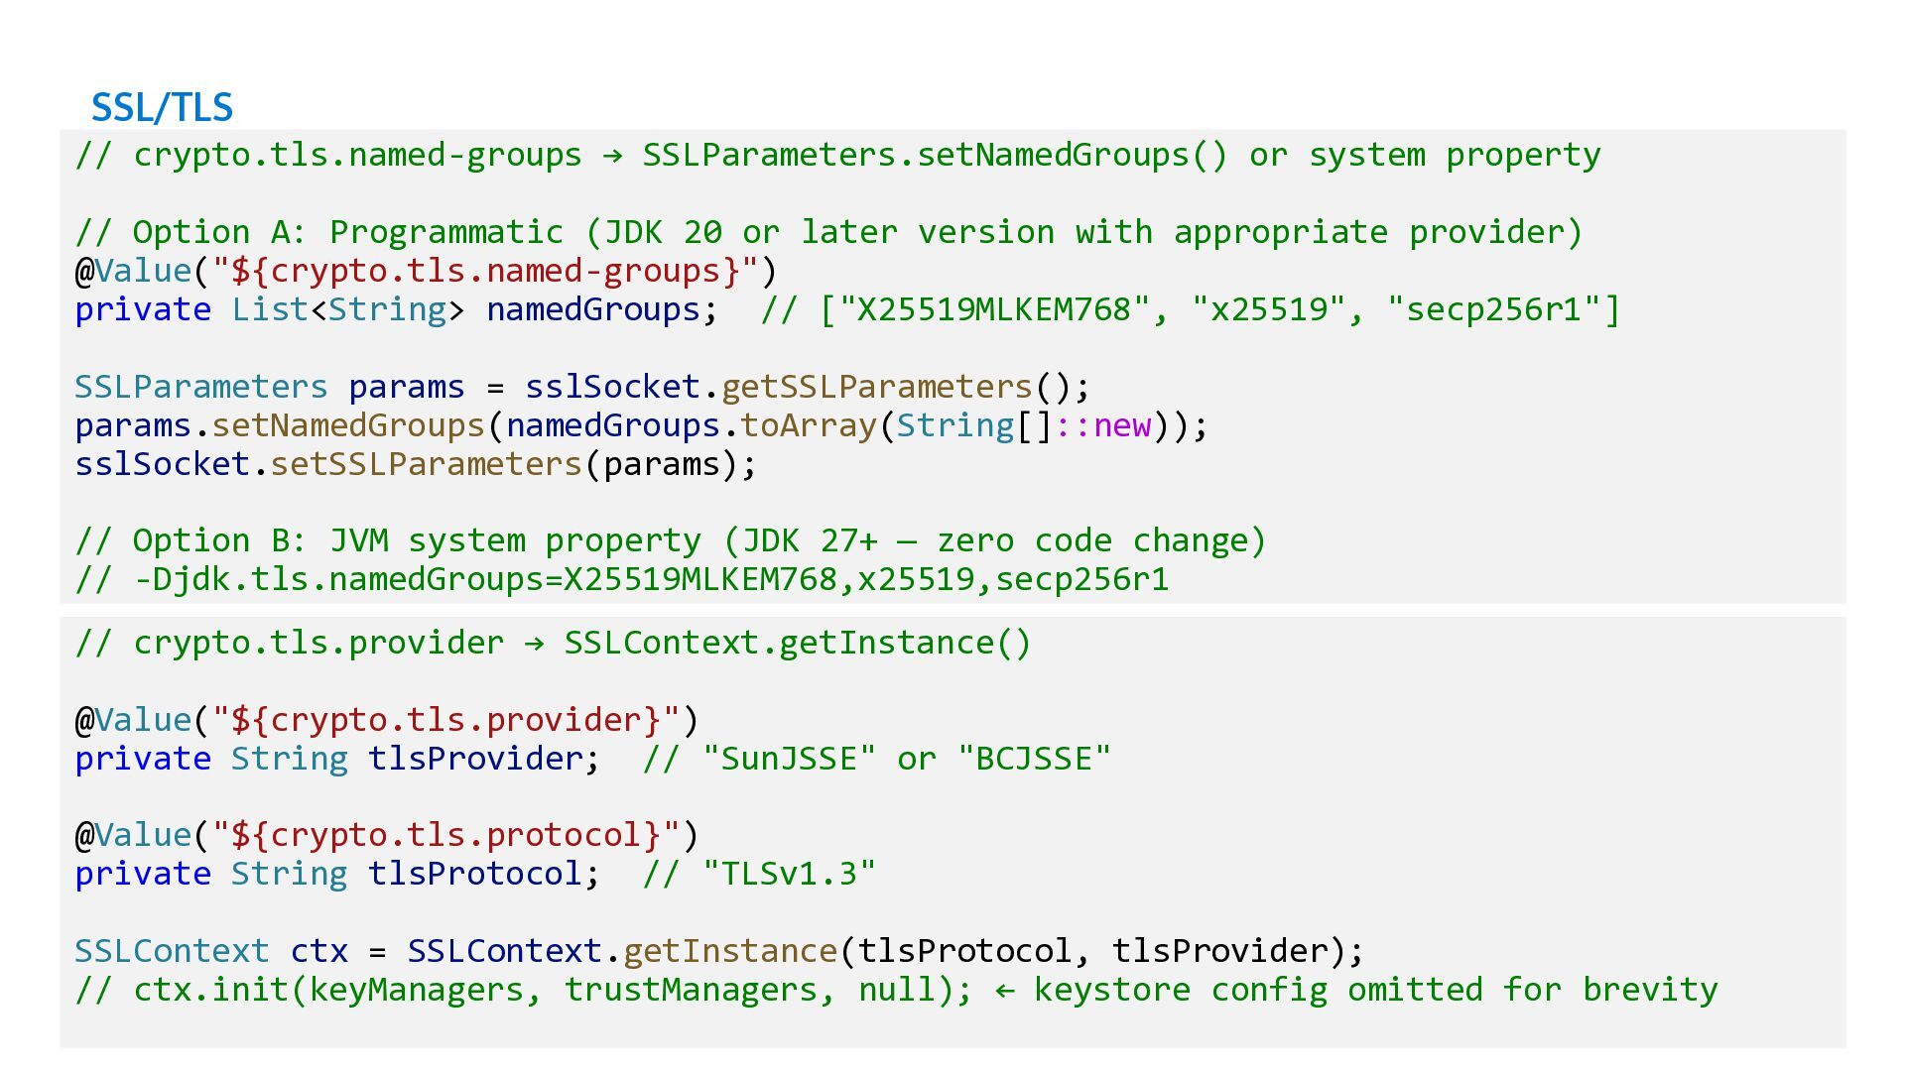Click the SSL/TLS slide title
The height and width of the screenshot is (1071, 1905).
coord(162,107)
